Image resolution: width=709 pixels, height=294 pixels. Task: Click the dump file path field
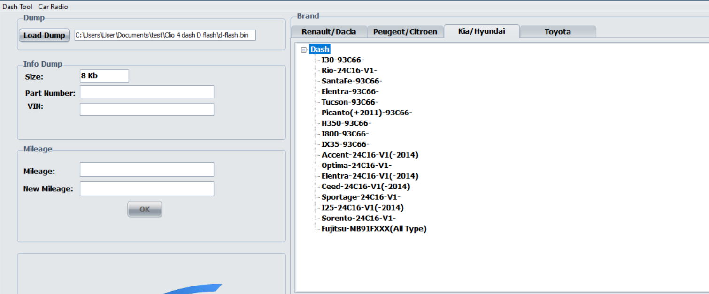click(x=165, y=35)
